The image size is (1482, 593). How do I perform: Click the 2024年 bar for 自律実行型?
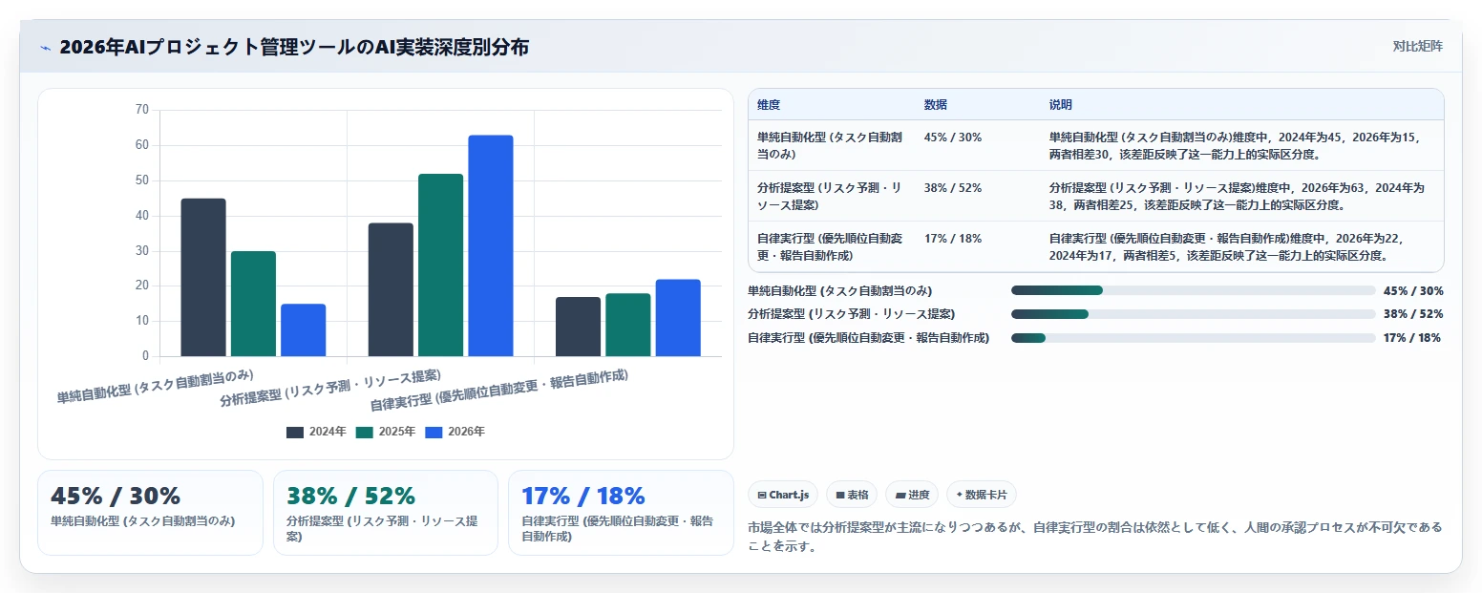coord(578,327)
